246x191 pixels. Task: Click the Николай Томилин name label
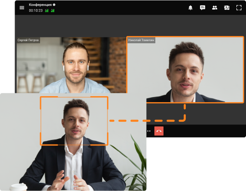(141, 40)
